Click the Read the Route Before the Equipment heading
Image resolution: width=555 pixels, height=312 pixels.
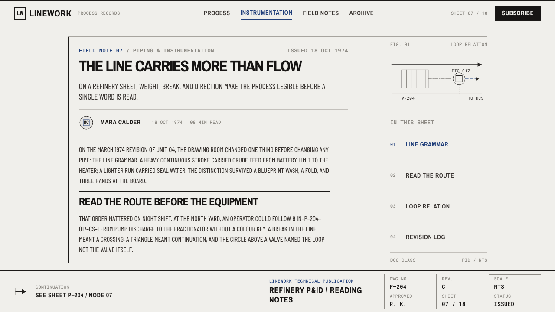pyautogui.click(x=168, y=202)
